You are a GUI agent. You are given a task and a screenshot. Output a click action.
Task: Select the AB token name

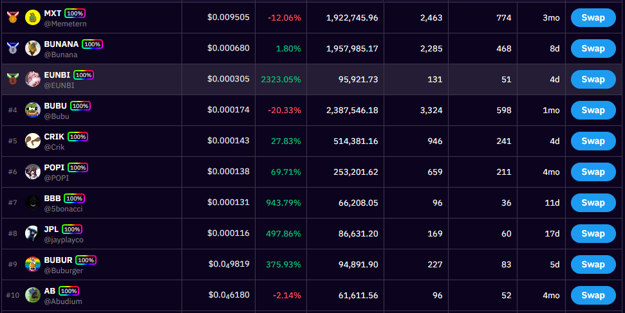50,291
